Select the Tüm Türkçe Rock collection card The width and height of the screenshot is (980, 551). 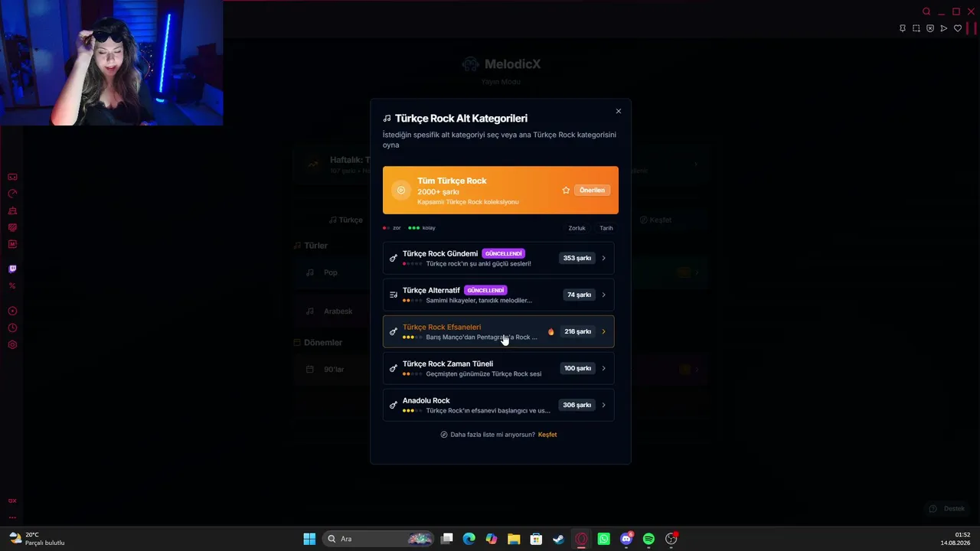click(501, 190)
